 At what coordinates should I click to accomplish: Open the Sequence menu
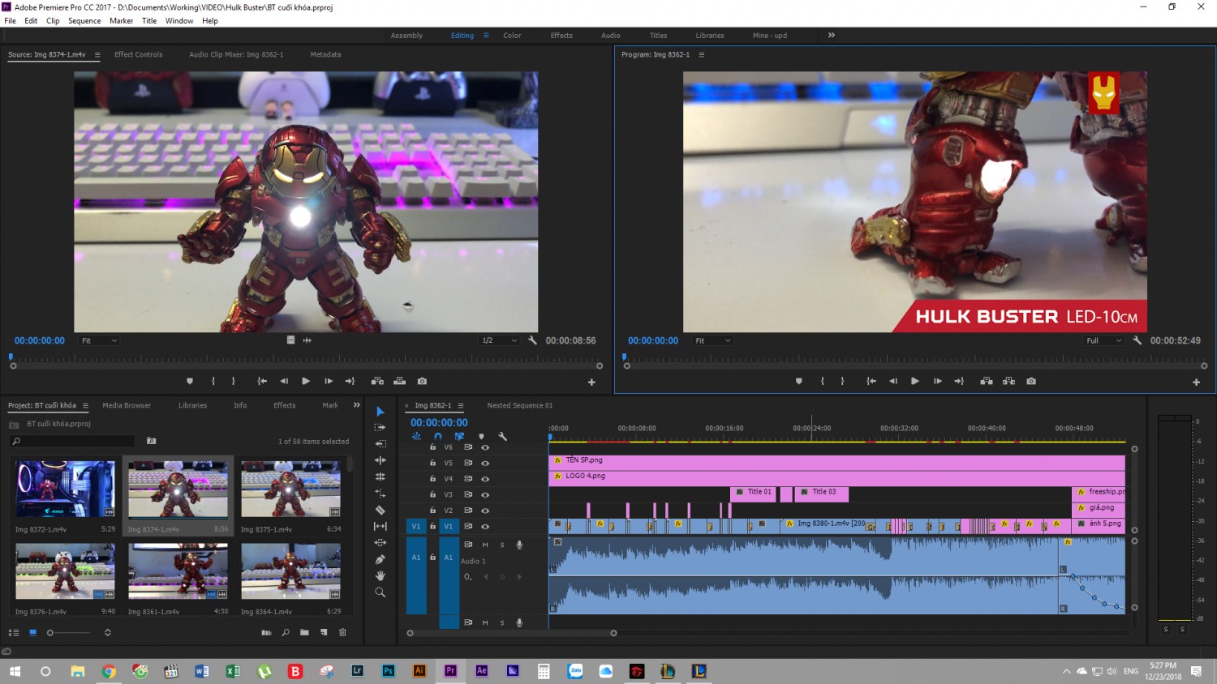84,21
